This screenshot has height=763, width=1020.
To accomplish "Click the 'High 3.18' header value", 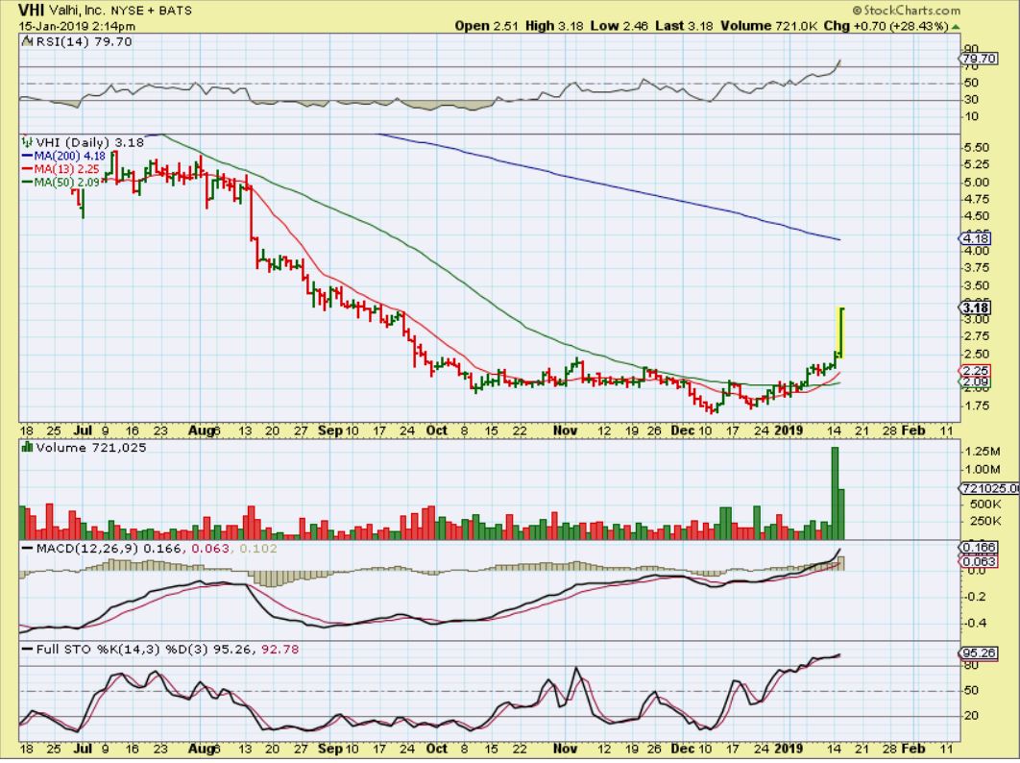I will (555, 26).
